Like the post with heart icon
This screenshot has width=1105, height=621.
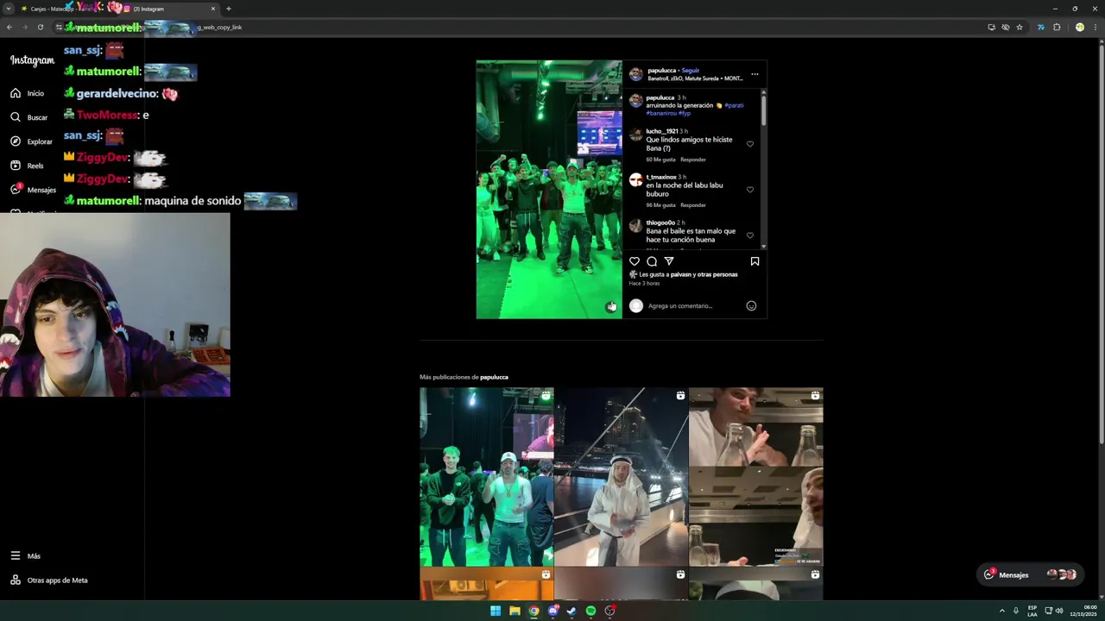(635, 261)
